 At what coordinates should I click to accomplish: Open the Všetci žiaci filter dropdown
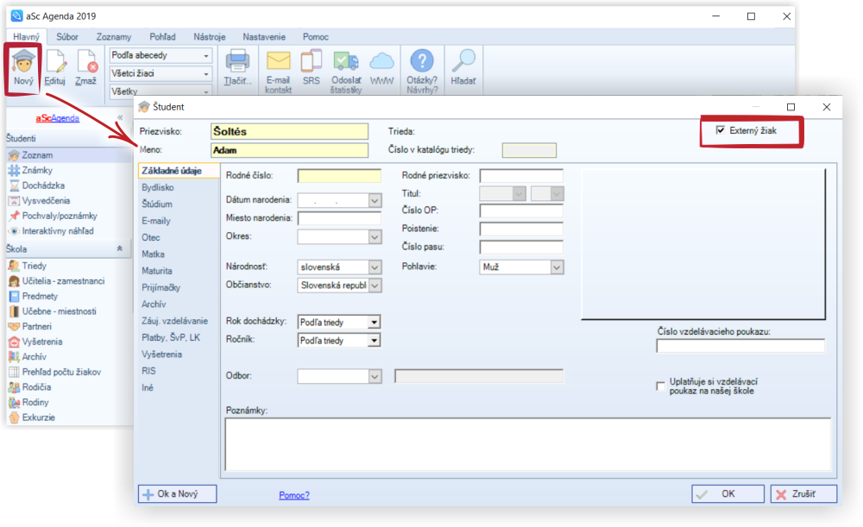pos(161,73)
